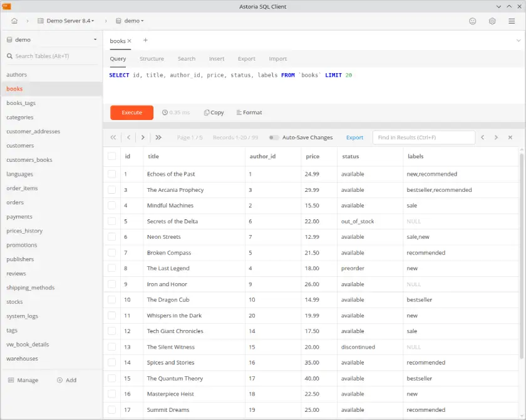The width and height of the screenshot is (526, 420).
Task: Check the row for The Arcania Prophecy
Action: click(111, 189)
